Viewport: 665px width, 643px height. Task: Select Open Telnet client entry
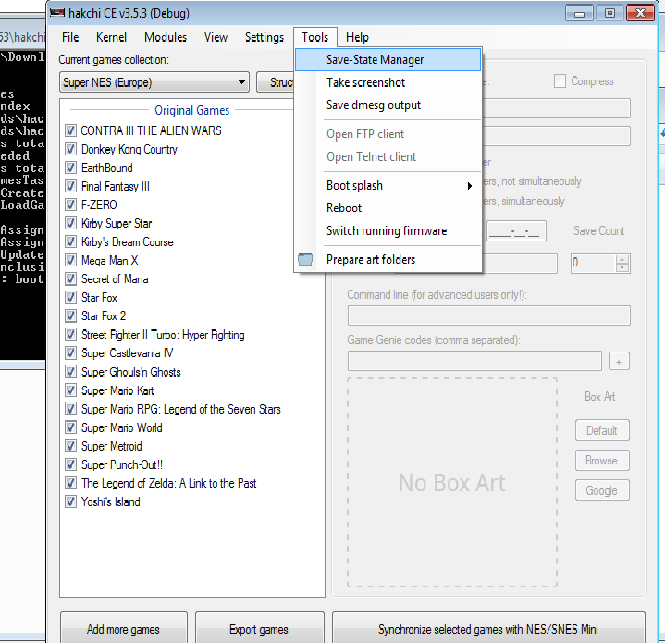[x=388, y=157]
